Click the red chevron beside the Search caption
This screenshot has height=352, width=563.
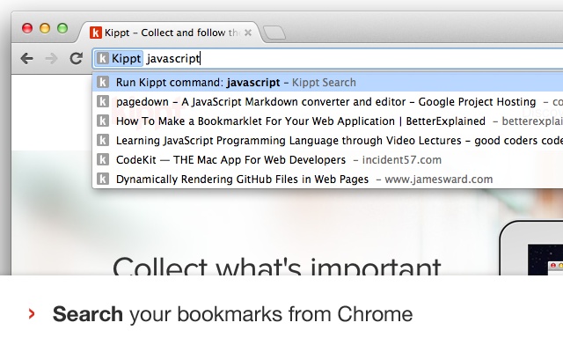[x=32, y=314]
